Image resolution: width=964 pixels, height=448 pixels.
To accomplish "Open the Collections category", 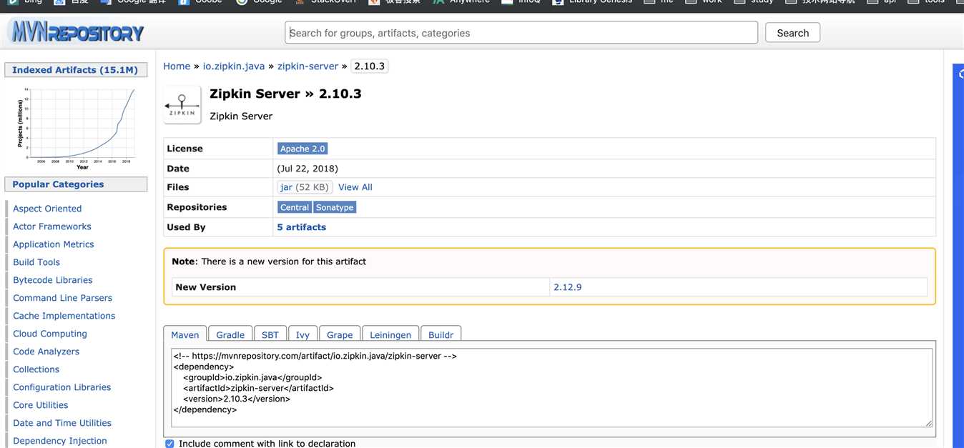I will click(36, 369).
